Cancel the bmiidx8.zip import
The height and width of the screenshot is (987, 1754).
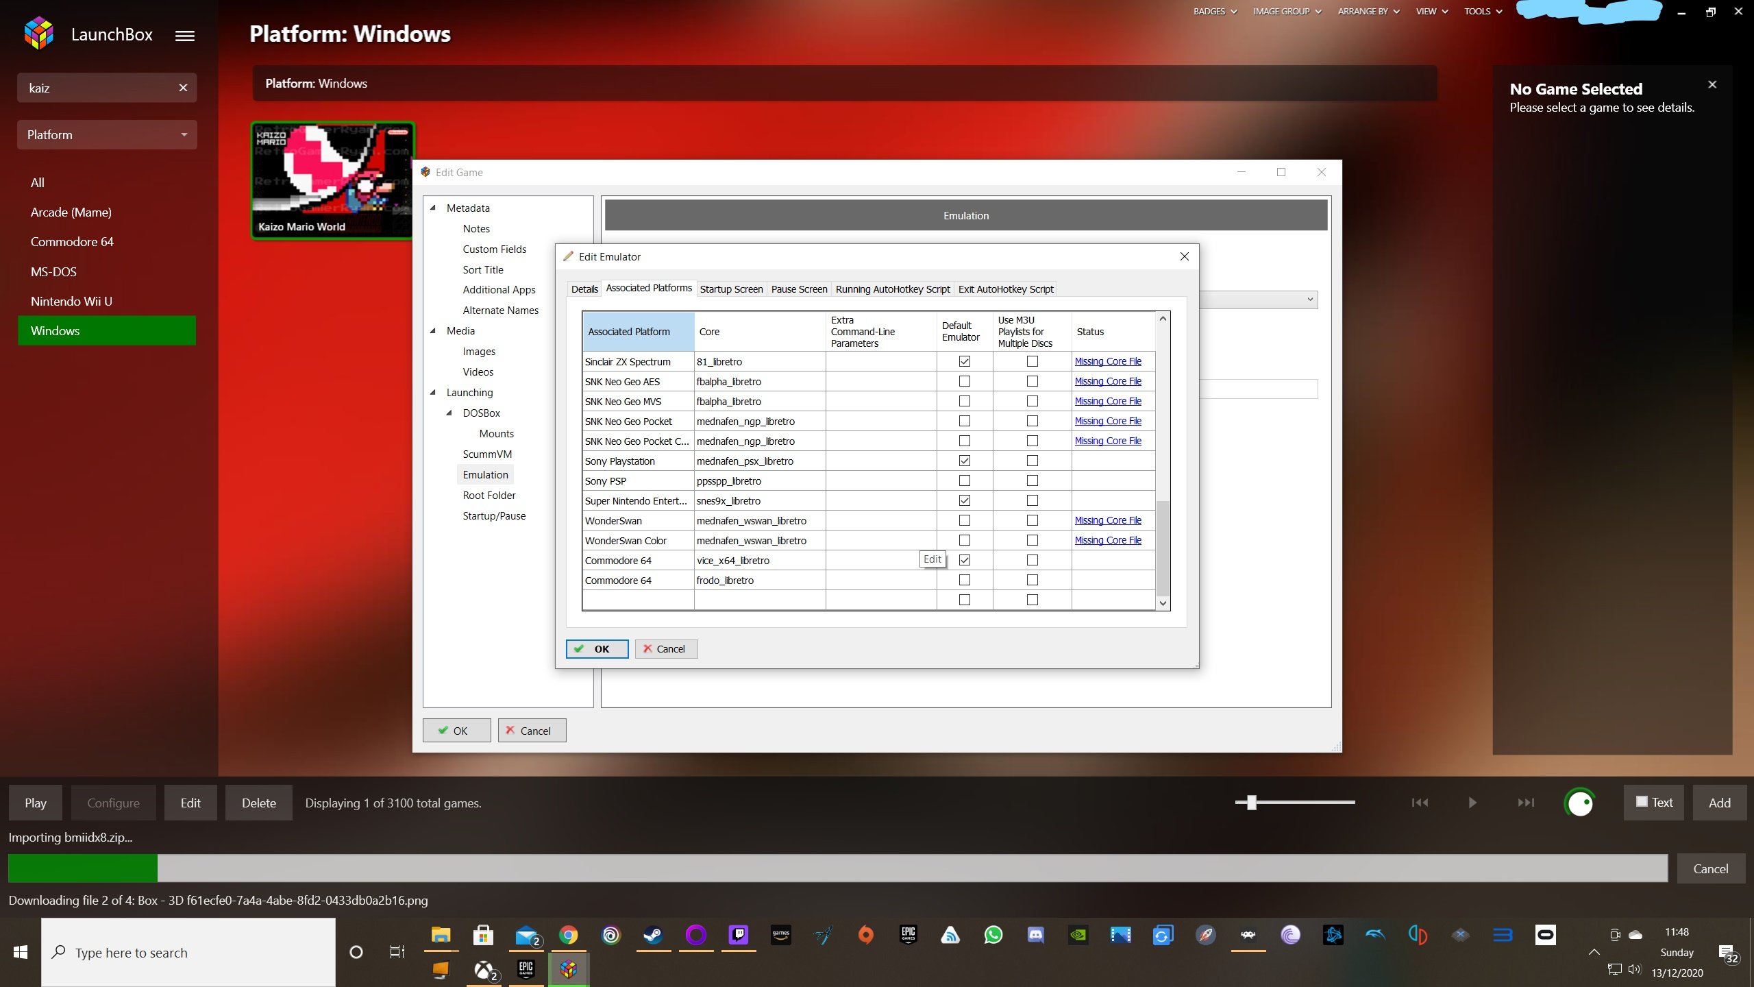[1711, 868]
